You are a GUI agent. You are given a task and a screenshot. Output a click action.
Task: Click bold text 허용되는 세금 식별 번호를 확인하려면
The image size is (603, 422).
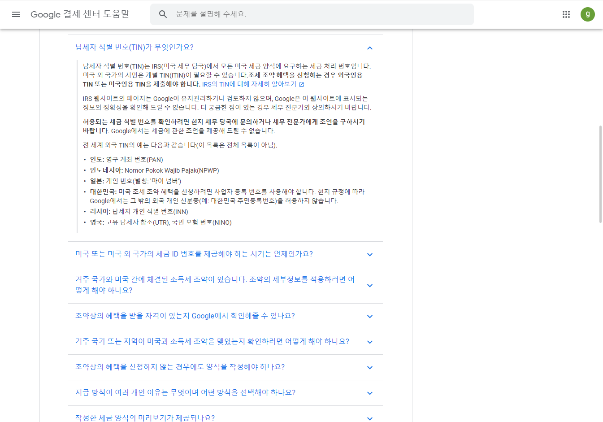[224, 126]
